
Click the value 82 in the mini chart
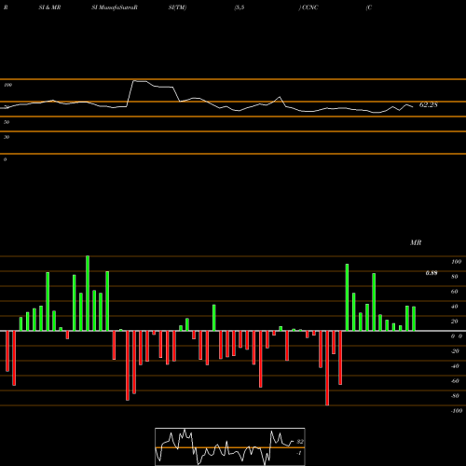tap(300, 442)
